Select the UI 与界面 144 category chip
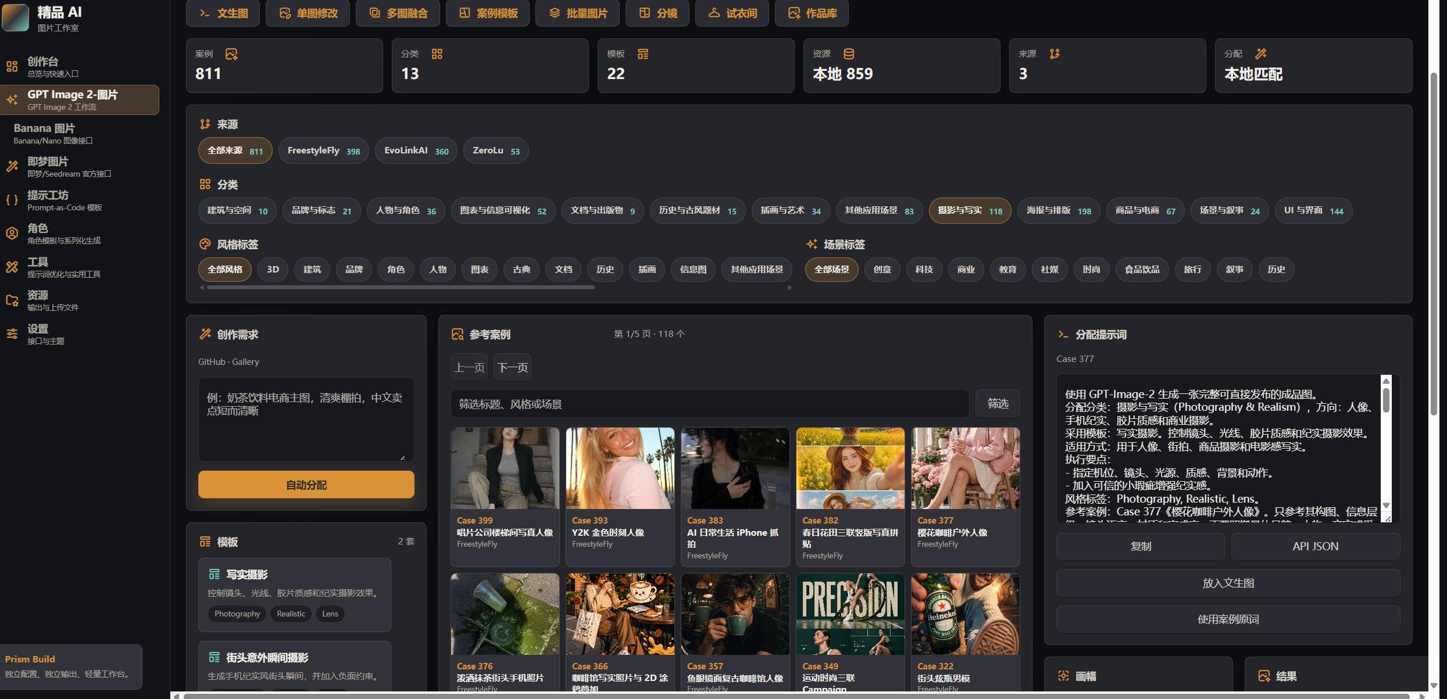 (1313, 210)
